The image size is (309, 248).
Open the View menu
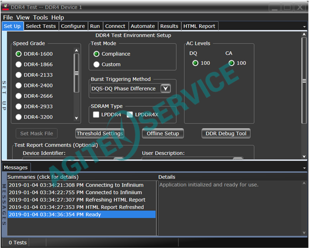(x=23, y=17)
